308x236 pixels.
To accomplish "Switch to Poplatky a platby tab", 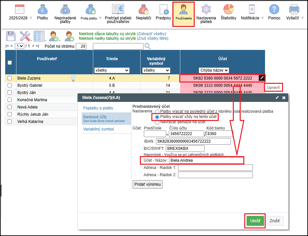I will 99,108.
